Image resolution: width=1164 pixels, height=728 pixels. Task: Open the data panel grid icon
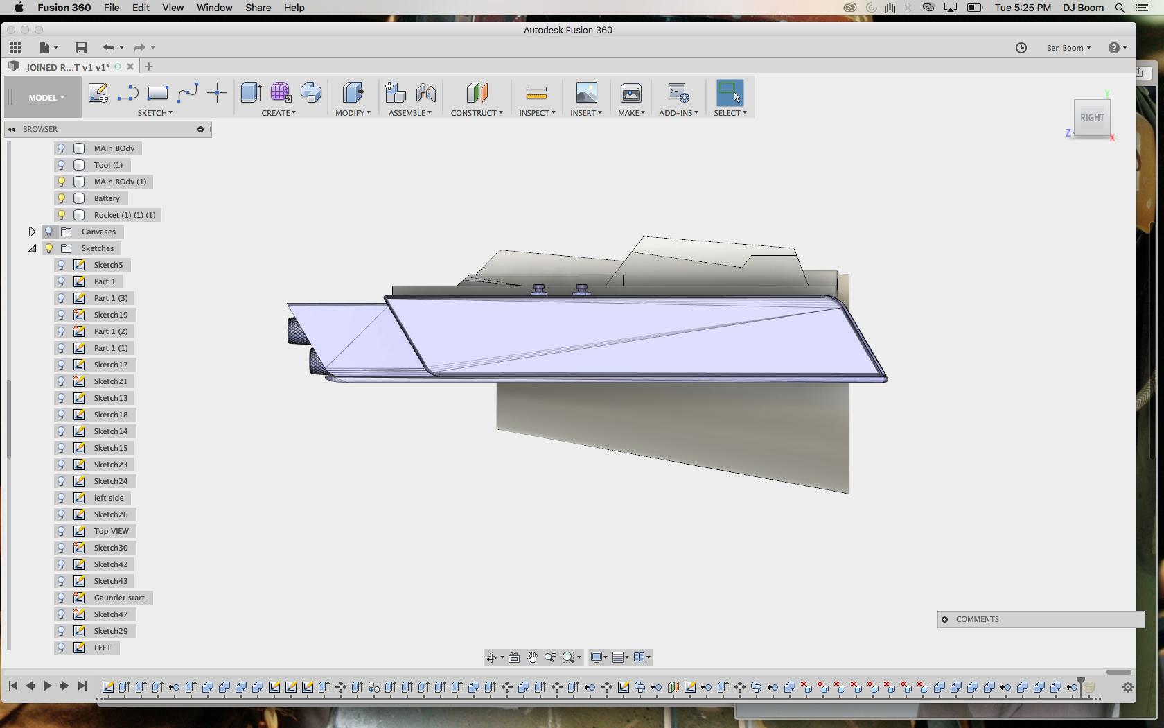pos(15,47)
